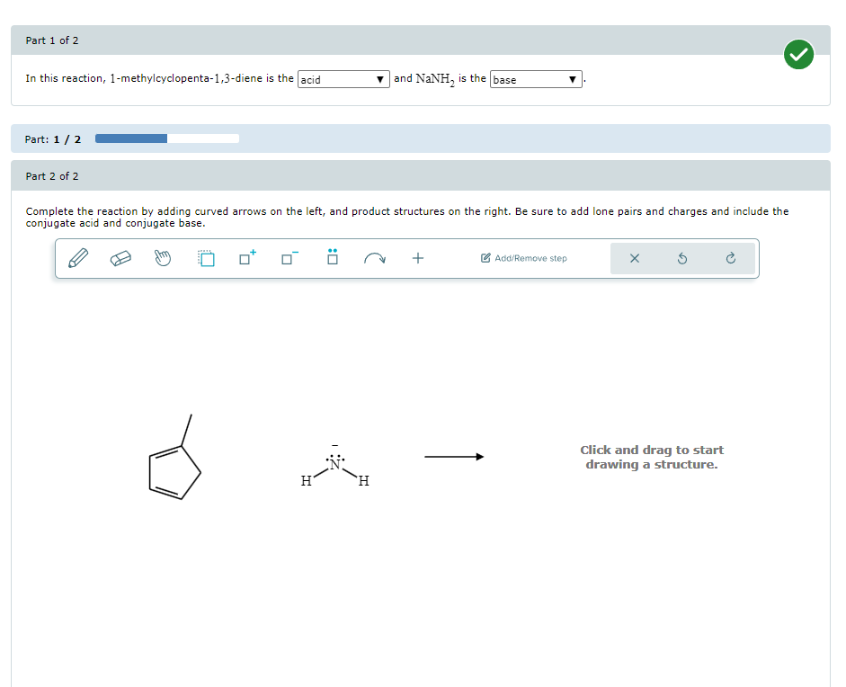Activate the hand drag tool
This screenshot has height=687, width=846.
click(x=163, y=258)
